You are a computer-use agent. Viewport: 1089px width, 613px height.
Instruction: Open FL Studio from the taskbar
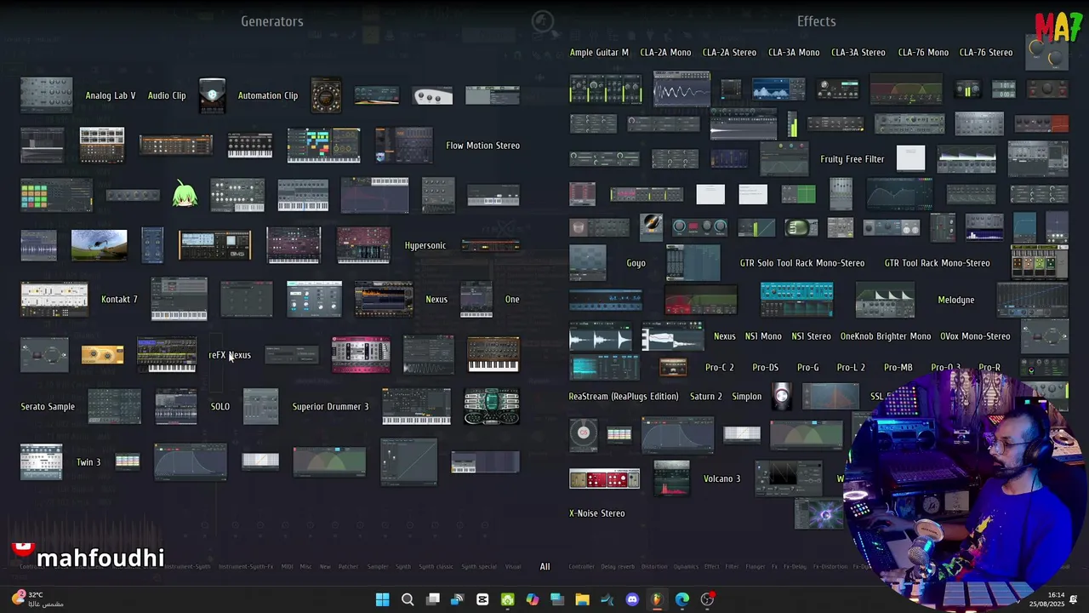tap(657, 599)
